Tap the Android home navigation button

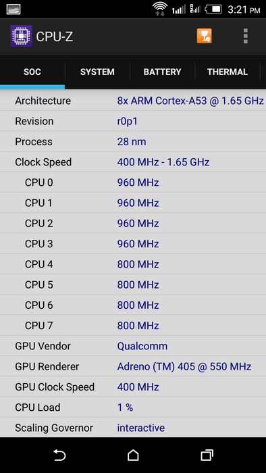pyautogui.click(x=133, y=455)
